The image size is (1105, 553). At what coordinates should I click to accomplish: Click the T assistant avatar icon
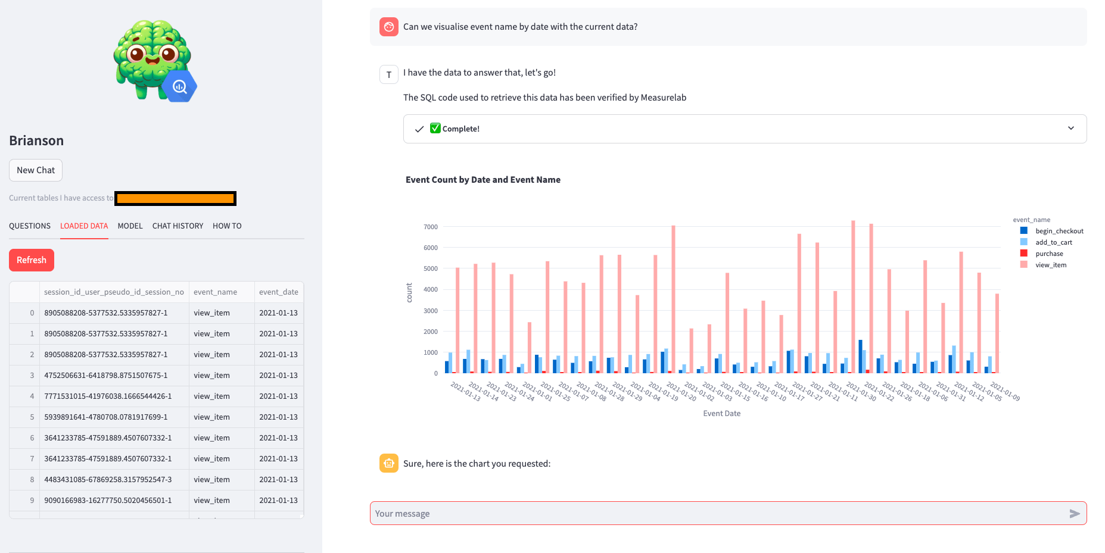[x=389, y=74]
